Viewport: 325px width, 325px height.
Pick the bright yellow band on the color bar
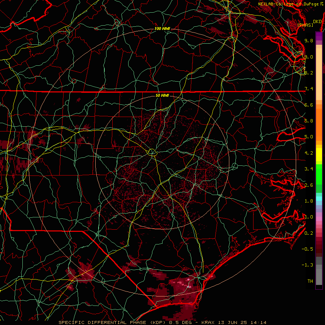[319, 154]
